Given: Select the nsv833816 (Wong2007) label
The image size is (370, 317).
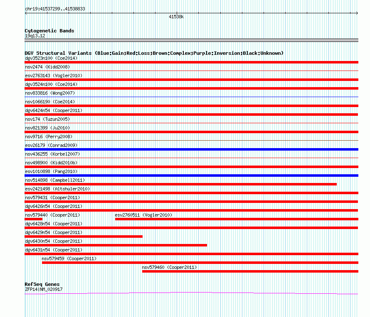Looking at the screenshot, I should click(x=50, y=93).
